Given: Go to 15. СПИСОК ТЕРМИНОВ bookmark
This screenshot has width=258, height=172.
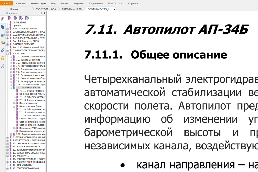Looking at the screenshot, I should click(29, 159).
